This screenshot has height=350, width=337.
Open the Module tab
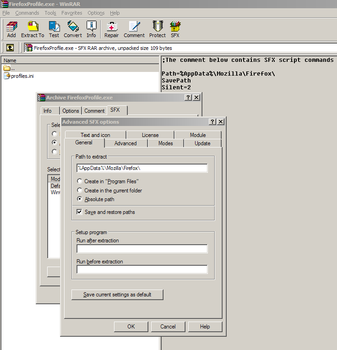[198, 135]
